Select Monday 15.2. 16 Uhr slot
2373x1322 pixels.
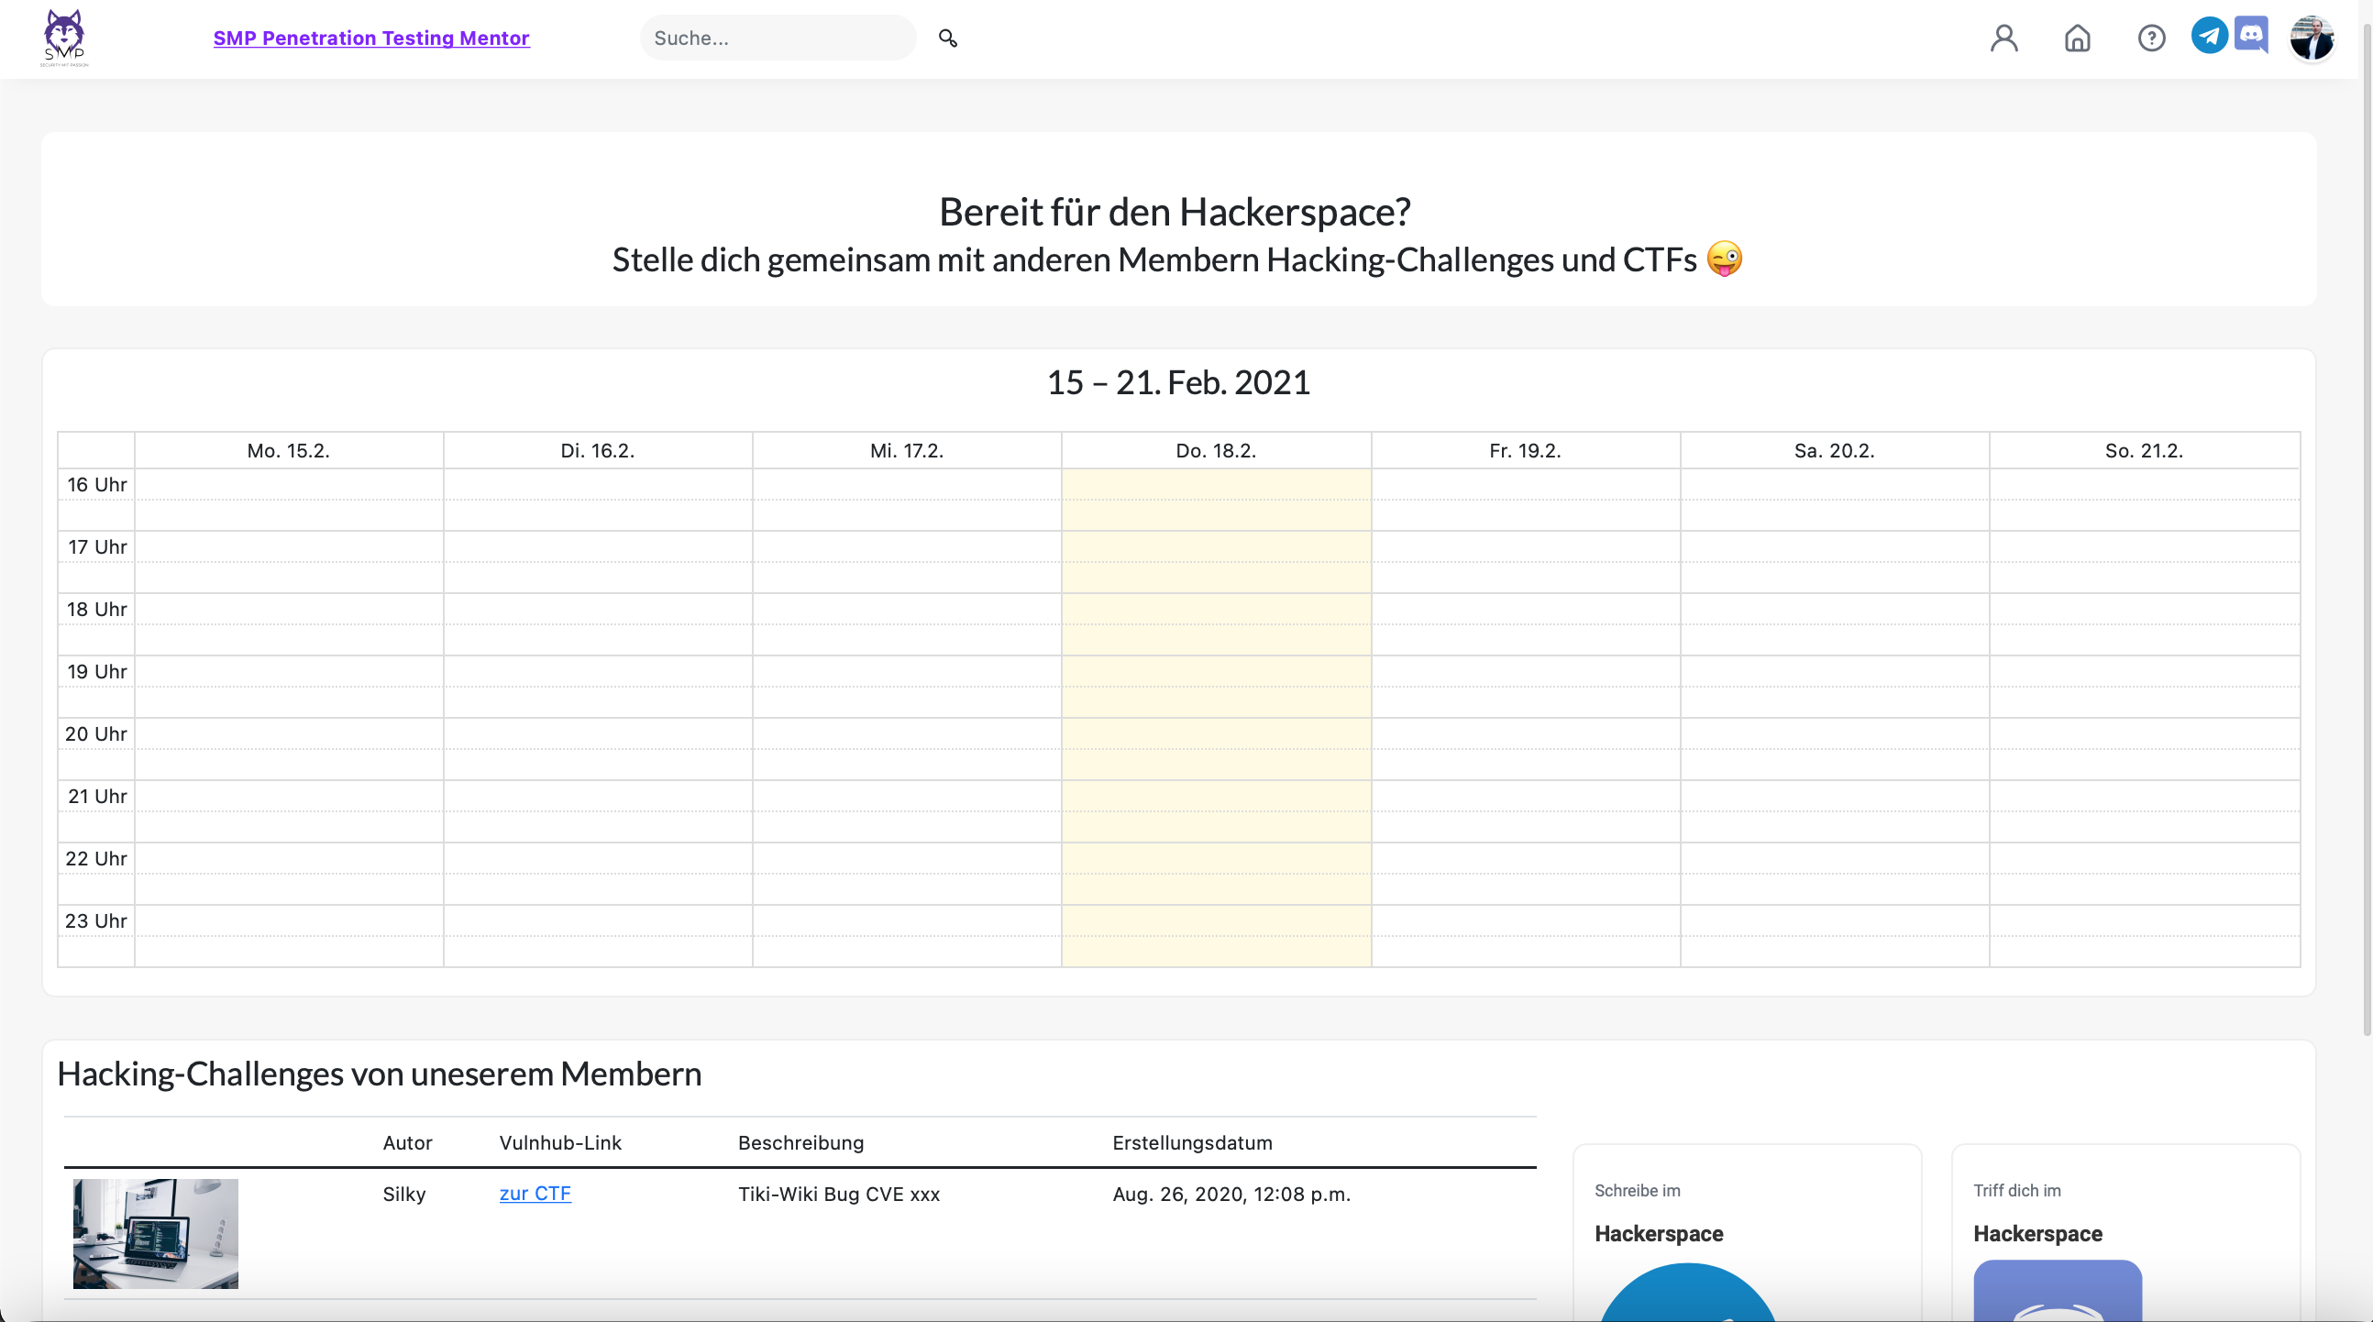(288, 485)
